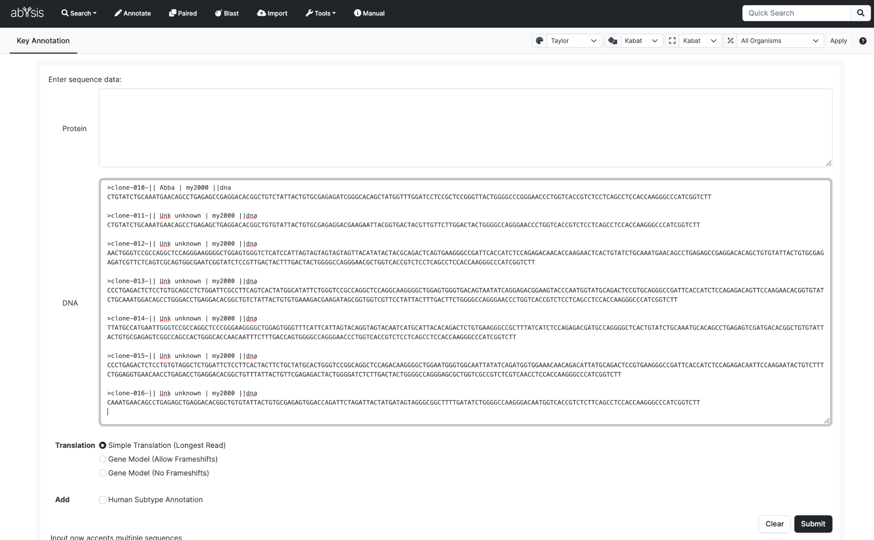
Task: Select Simple Translation (Longest Read) option
Action: (102, 445)
